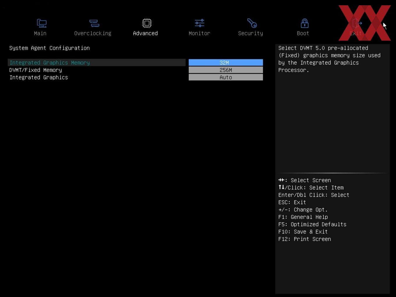Click the F5: Optimized Defaults hint
396x297 pixels.
(x=312, y=224)
